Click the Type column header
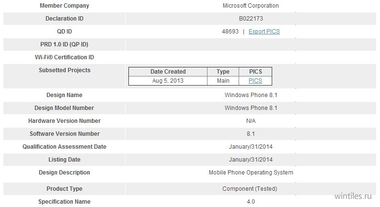This screenshot has width=380, height=207. coord(223,72)
